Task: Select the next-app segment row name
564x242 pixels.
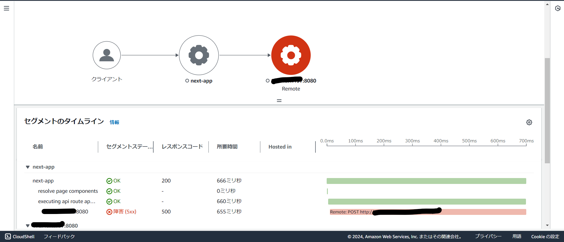Action: click(43, 181)
